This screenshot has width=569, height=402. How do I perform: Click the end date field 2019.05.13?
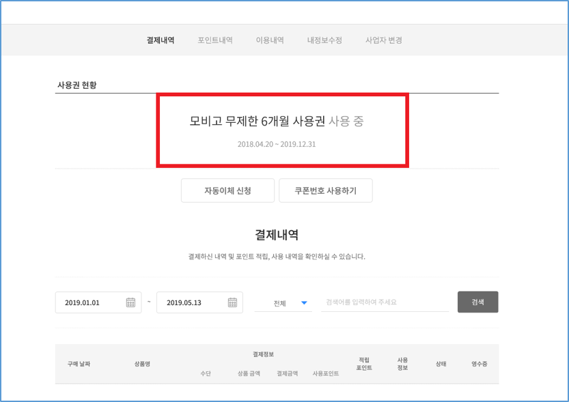199,302
